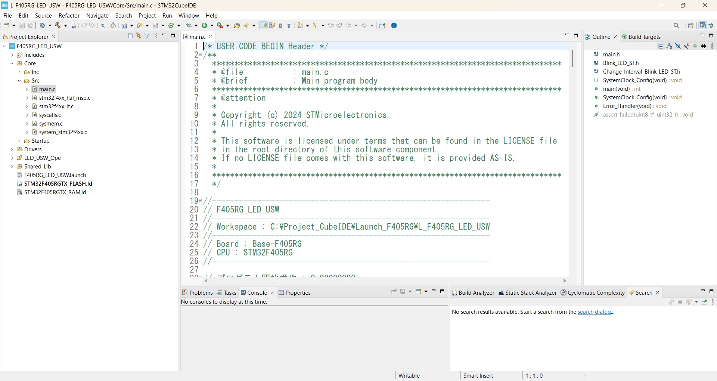Click Display Selected Console monitor icon
The image size is (717, 381).
coord(403,291)
